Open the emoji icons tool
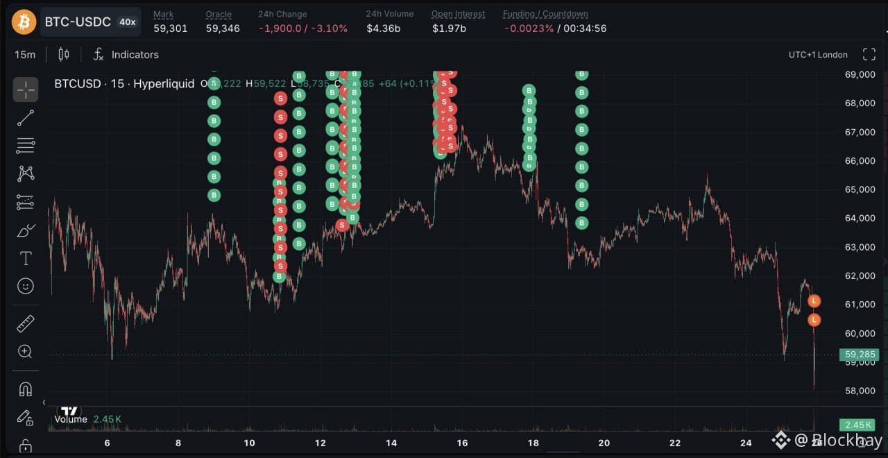Screen dimensions: 888x458 [26, 286]
